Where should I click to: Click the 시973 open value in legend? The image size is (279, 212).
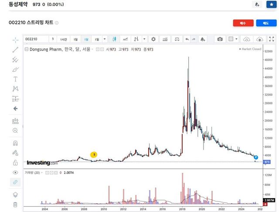111,49
